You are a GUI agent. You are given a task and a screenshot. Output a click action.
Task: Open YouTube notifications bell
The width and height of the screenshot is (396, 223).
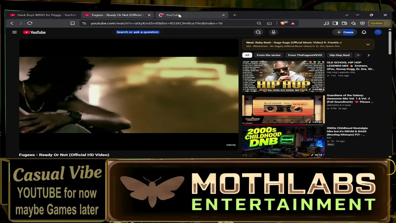(364, 32)
